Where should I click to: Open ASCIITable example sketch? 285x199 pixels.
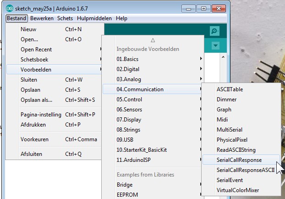(x=241, y=89)
